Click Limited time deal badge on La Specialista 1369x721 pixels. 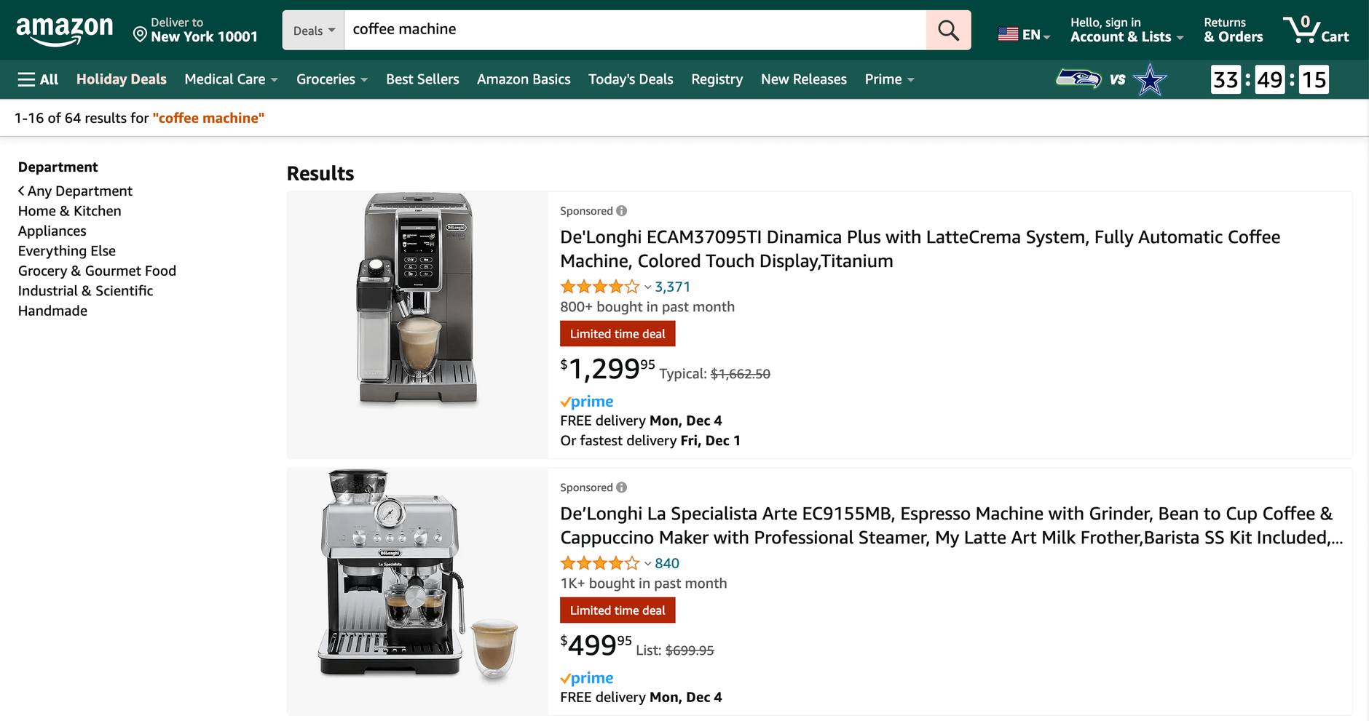point(618,610)
